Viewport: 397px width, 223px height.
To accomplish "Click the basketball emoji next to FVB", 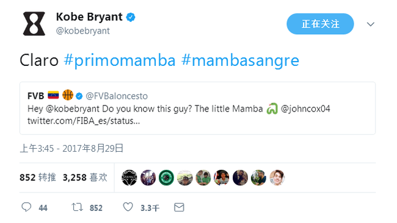I will click(68, 95).
